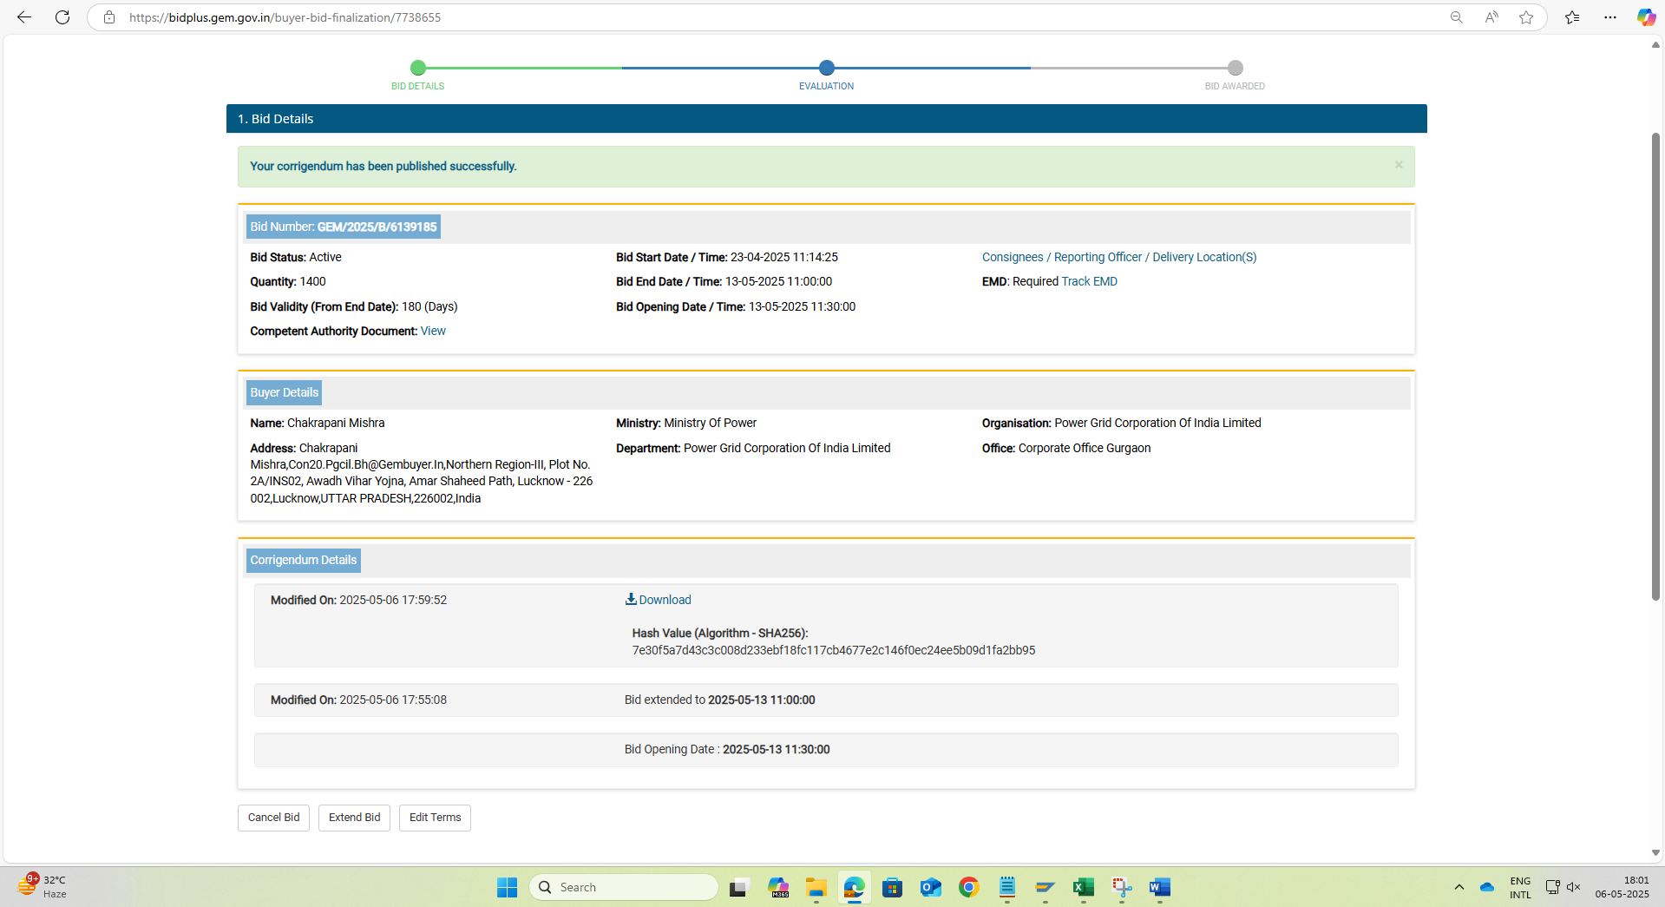Open pinned app right of Notepad on taskbar
1665x907 pixels.
[1046, 887]
